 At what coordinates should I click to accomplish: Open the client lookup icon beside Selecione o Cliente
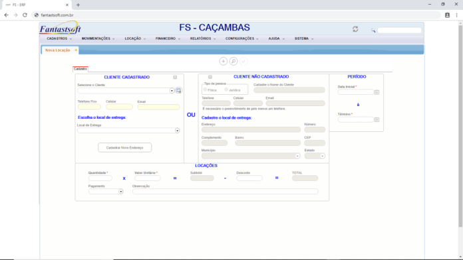pos(179,91)
